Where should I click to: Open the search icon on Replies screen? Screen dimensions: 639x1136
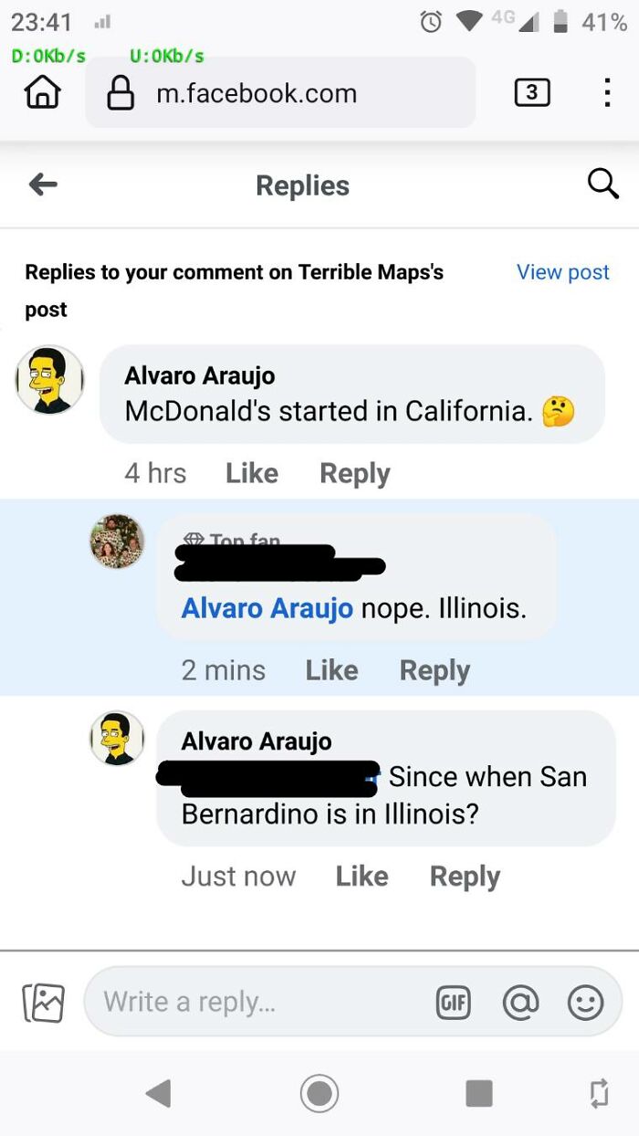[603, 184]
